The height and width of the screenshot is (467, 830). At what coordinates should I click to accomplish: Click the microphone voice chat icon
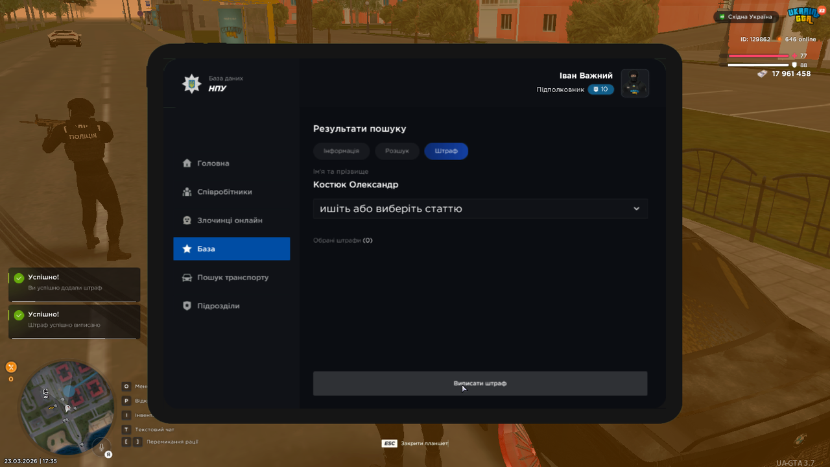101,447
